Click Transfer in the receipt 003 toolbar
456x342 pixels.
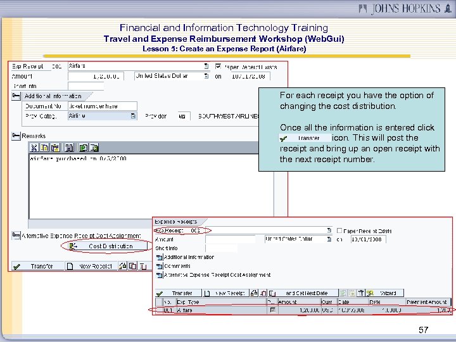coord(178,293)
